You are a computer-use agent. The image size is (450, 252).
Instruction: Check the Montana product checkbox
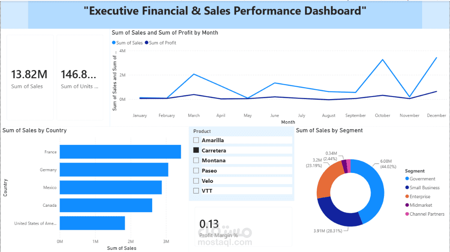pyautogui.click(x=196, y=161)
